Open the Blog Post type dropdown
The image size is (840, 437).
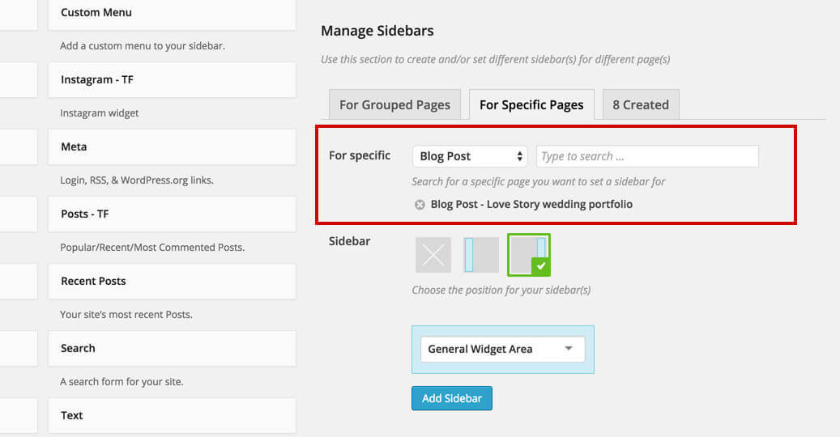point(470,156)
